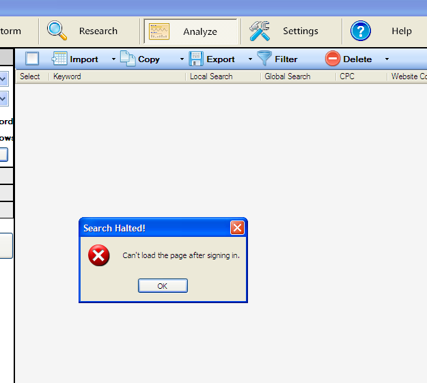Screen dimensions: 427x383
Task: Expand the Delete dropdown arrow
Action: tap(387, 59)
